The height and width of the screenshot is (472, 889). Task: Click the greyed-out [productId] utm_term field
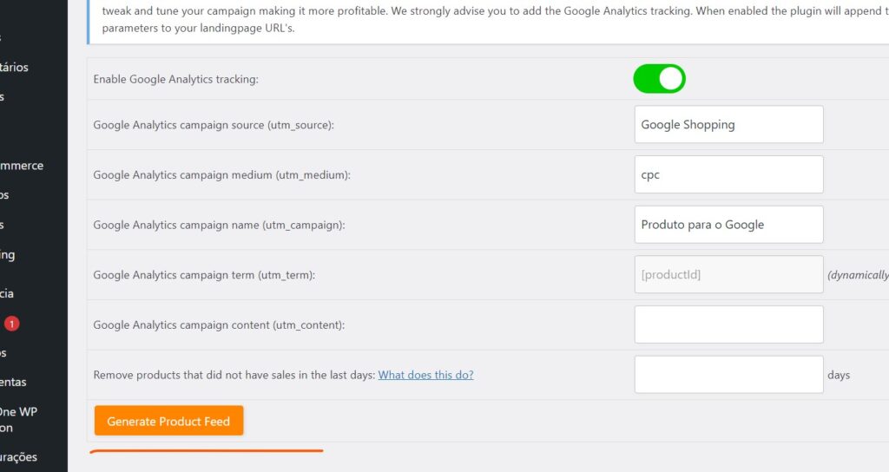pos(728,274)
